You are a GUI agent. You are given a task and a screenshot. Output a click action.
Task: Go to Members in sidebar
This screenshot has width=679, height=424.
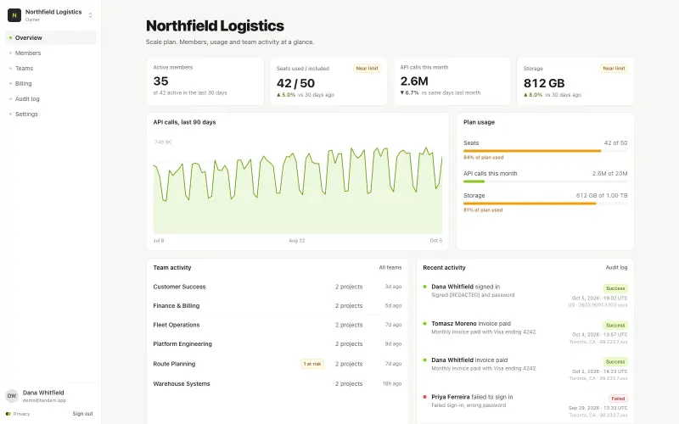click(51, 53)
